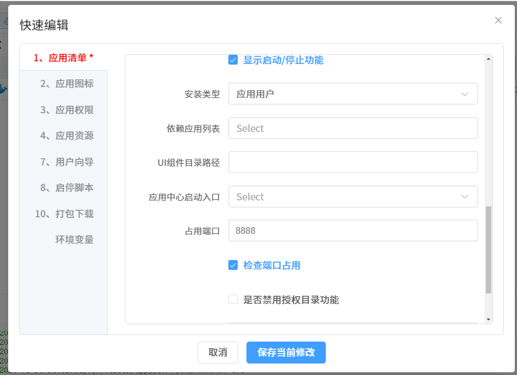The image size is (517, 375).
Task: Switch to the 应用图标 tab
Action: click(67, 84)
